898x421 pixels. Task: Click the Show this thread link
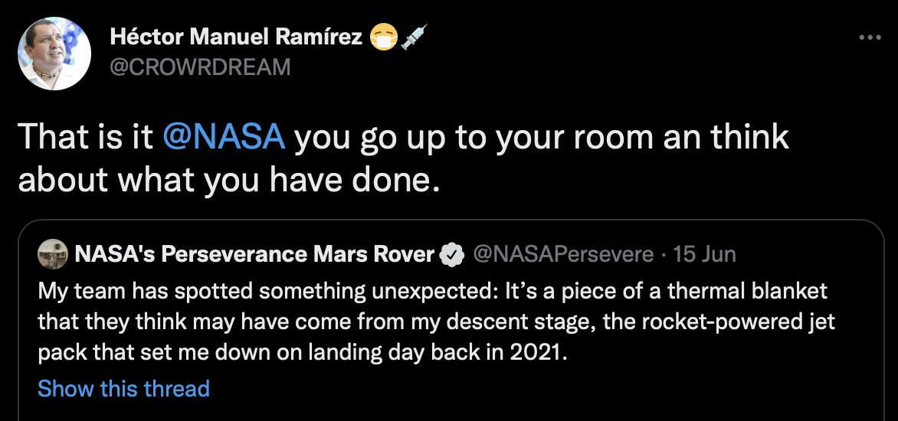(123, 389)
